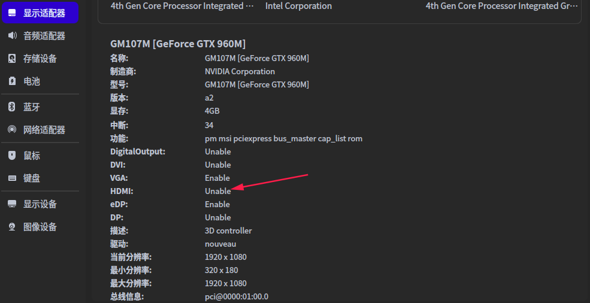Click the HDMI Unable value
This screenshot has height=303, width=590.
[x=218, y=191]
